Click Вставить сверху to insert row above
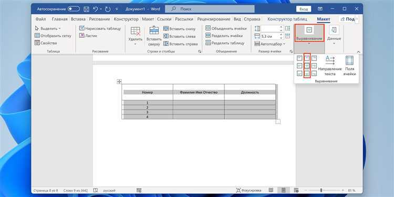Screen dimensions: 394x197 point(154,36)
